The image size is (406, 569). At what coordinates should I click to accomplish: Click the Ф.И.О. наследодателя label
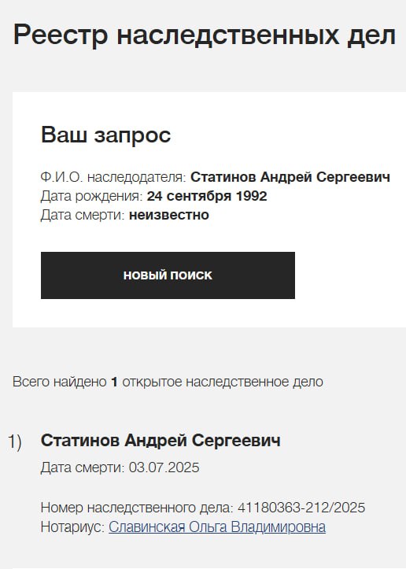113,177
